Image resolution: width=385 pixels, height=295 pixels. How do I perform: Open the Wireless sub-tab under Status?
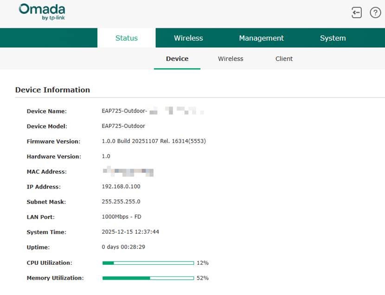[231, 59]
